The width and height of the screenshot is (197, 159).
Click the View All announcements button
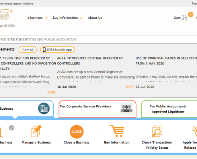tap(27, 50)
